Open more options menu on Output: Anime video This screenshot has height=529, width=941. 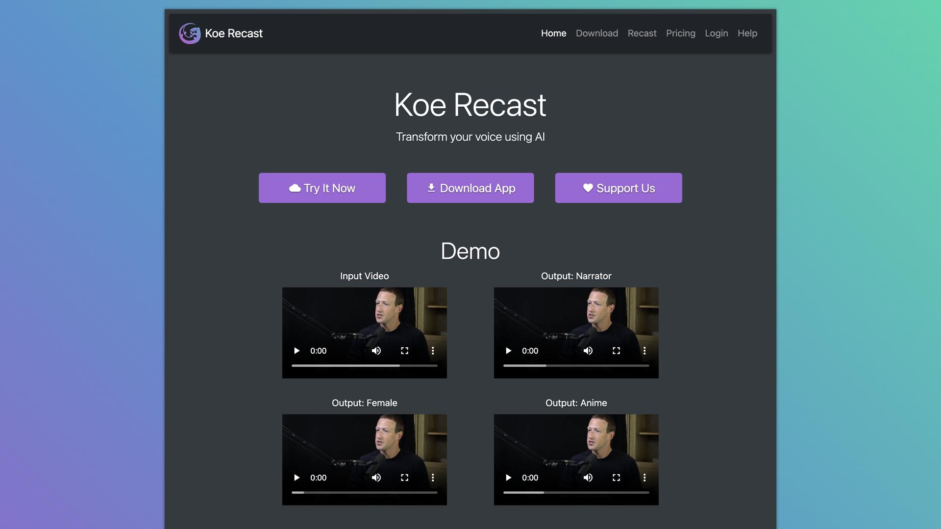644,477
